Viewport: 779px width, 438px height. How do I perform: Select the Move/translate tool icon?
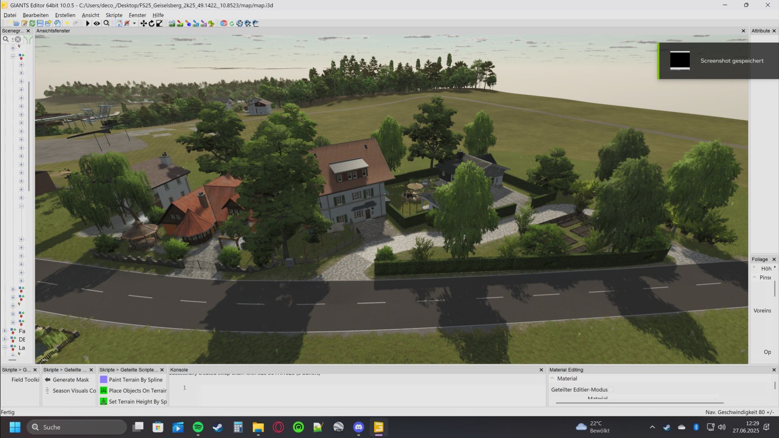coord(144,24)
